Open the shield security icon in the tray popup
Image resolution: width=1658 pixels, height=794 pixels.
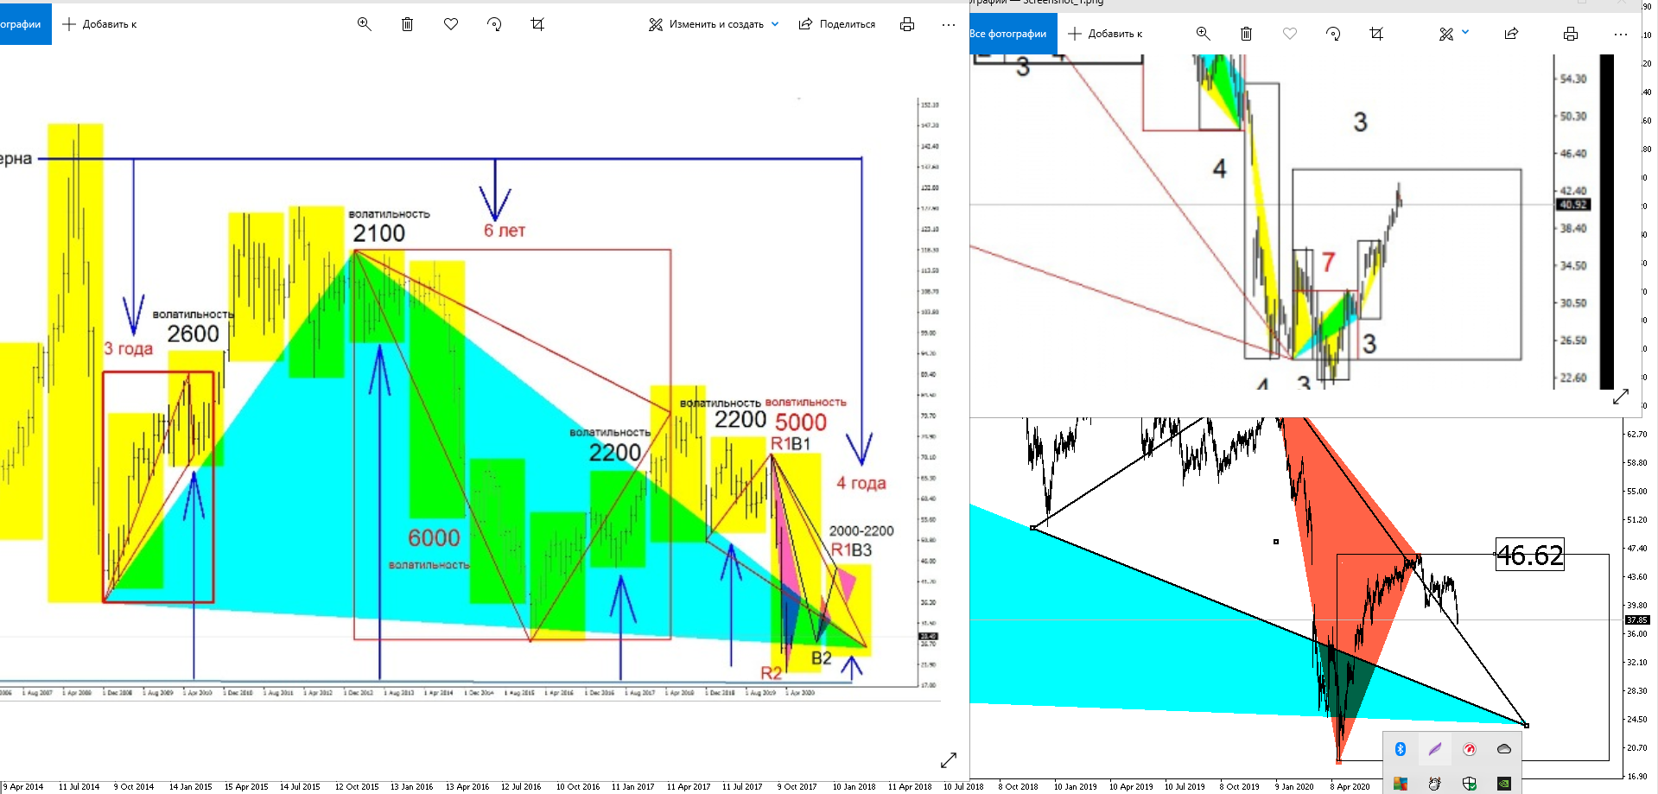tap(1470, 784)
